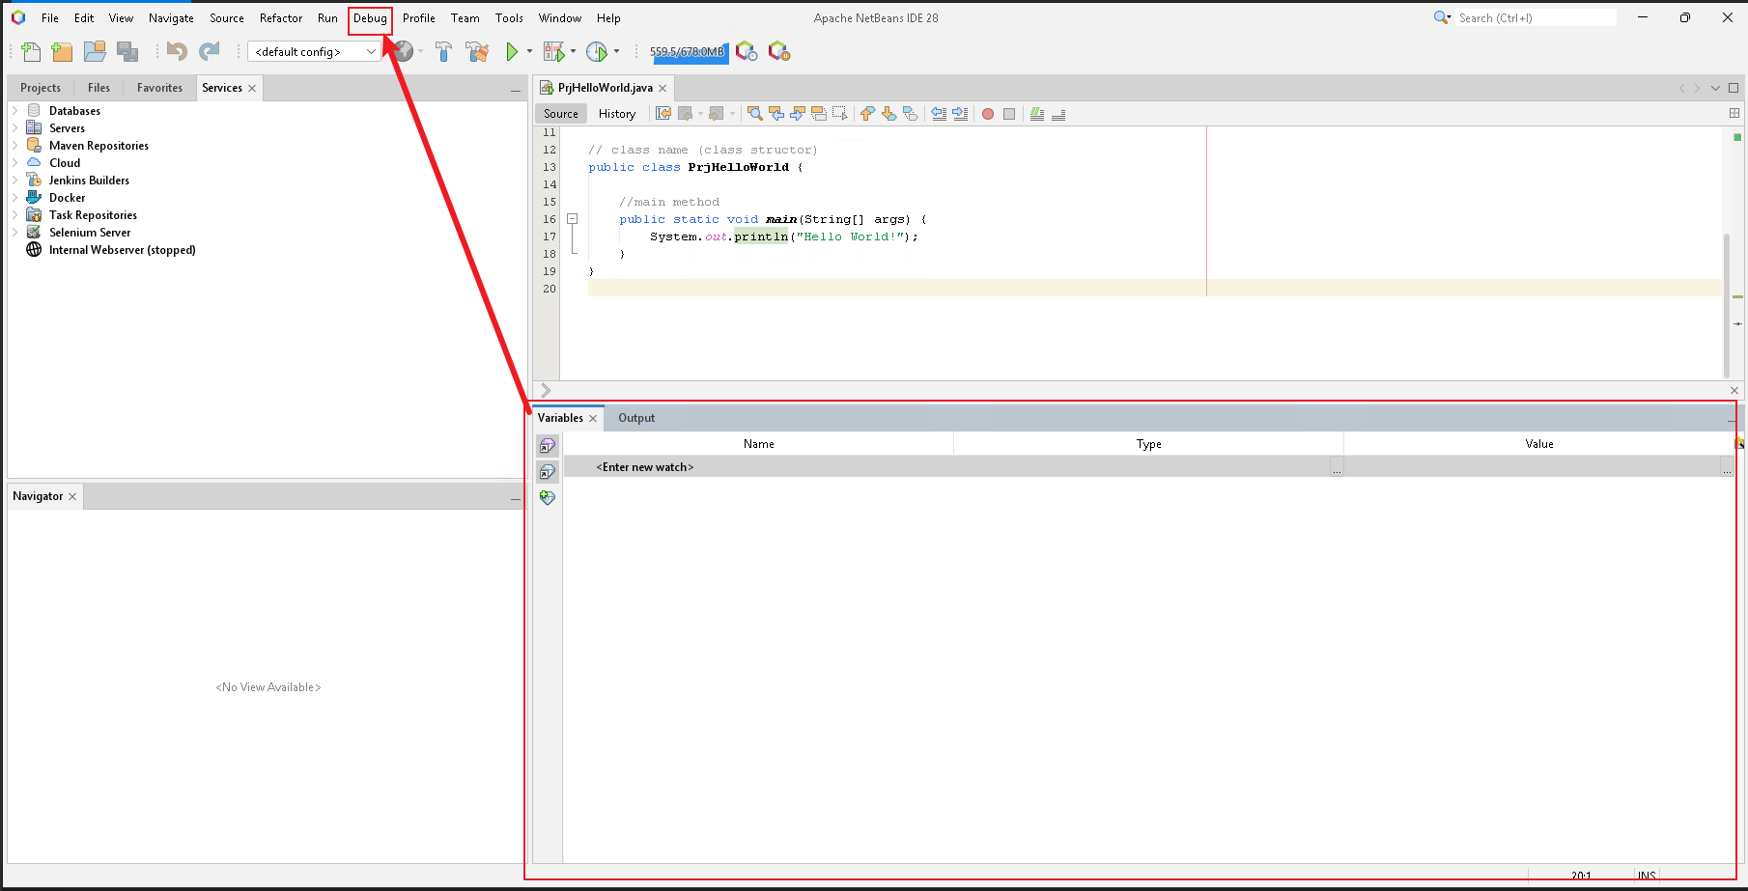Switch to the Files tab
The width and height of the screenshot is (1748, 891).
point(99,88)
